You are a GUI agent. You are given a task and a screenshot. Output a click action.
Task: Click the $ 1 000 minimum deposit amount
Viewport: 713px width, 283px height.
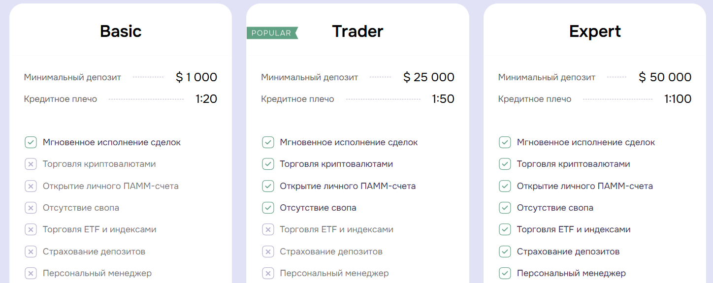tap(196, 77)
